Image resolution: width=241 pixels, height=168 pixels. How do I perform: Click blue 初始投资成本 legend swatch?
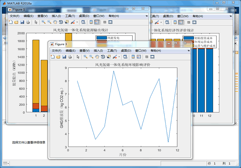tap(188, 38)
